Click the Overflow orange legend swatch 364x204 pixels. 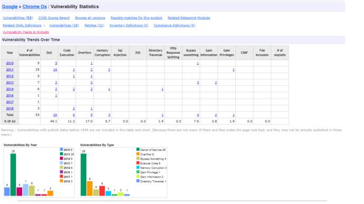(138, 154)
